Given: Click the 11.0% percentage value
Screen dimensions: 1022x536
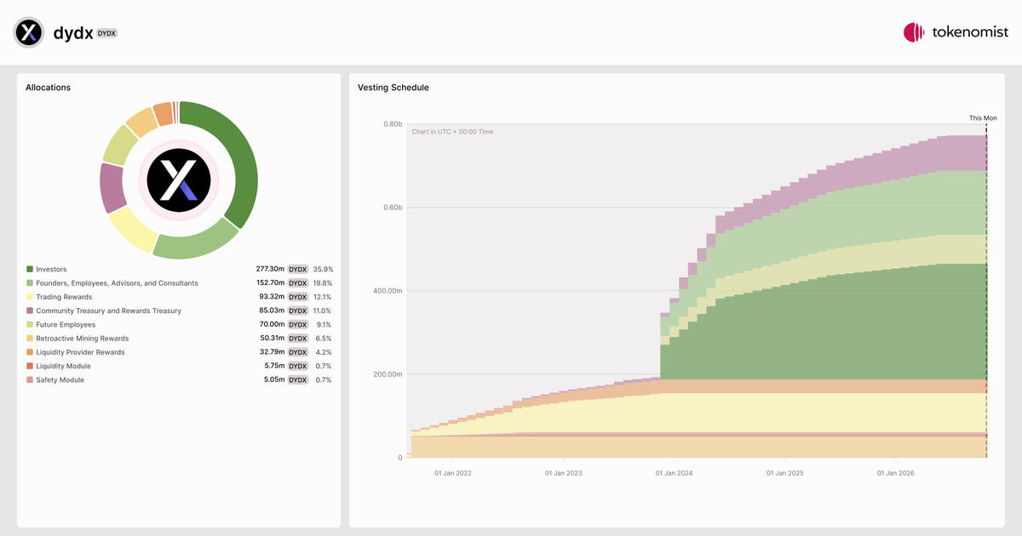Looking at the screenshot, I should (x=323, y=311).
